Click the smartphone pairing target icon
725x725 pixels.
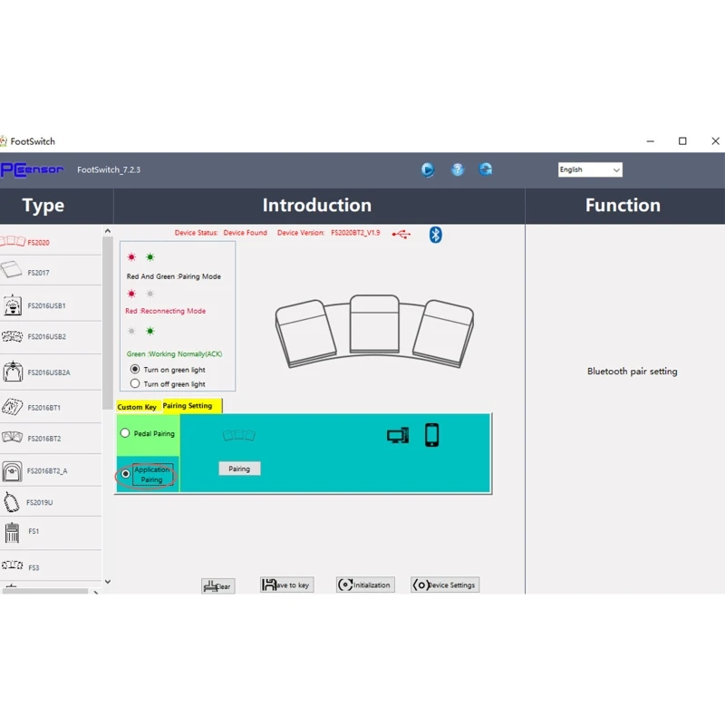click(x=431, y=435)
